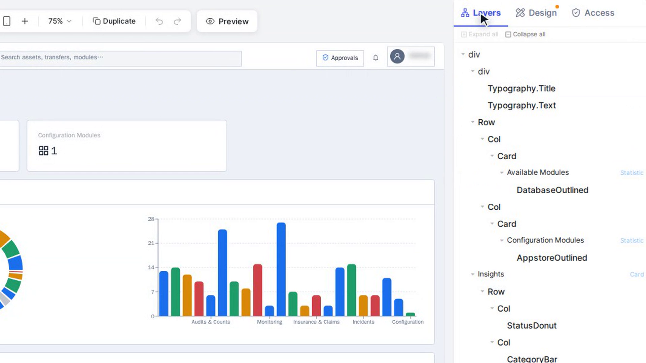Click the Insurance & Claims axis label

coord(316,322)
